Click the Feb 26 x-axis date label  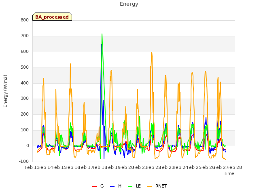click(x=208, y=168)
